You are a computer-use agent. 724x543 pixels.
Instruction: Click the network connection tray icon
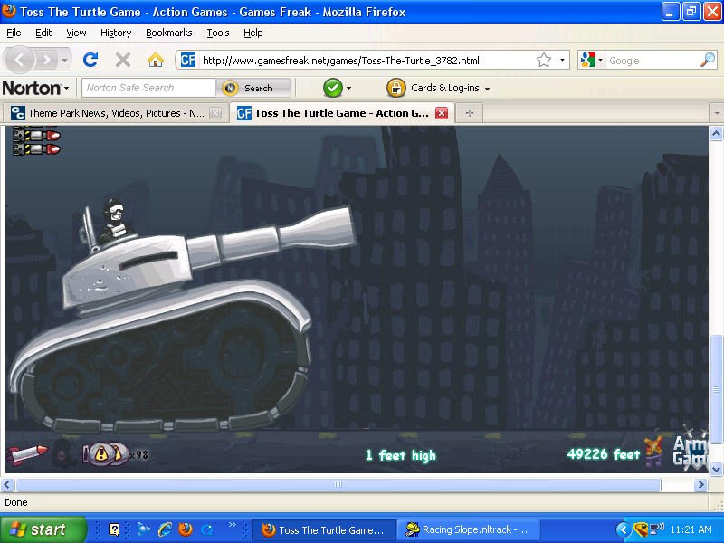tap(656, 529)
